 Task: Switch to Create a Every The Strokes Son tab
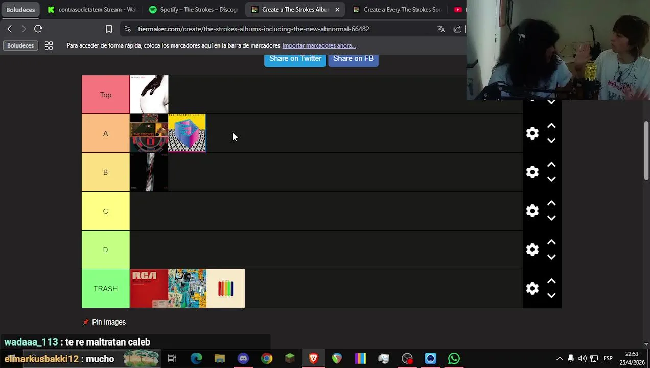pyautogui.click(x=397, y=9)
